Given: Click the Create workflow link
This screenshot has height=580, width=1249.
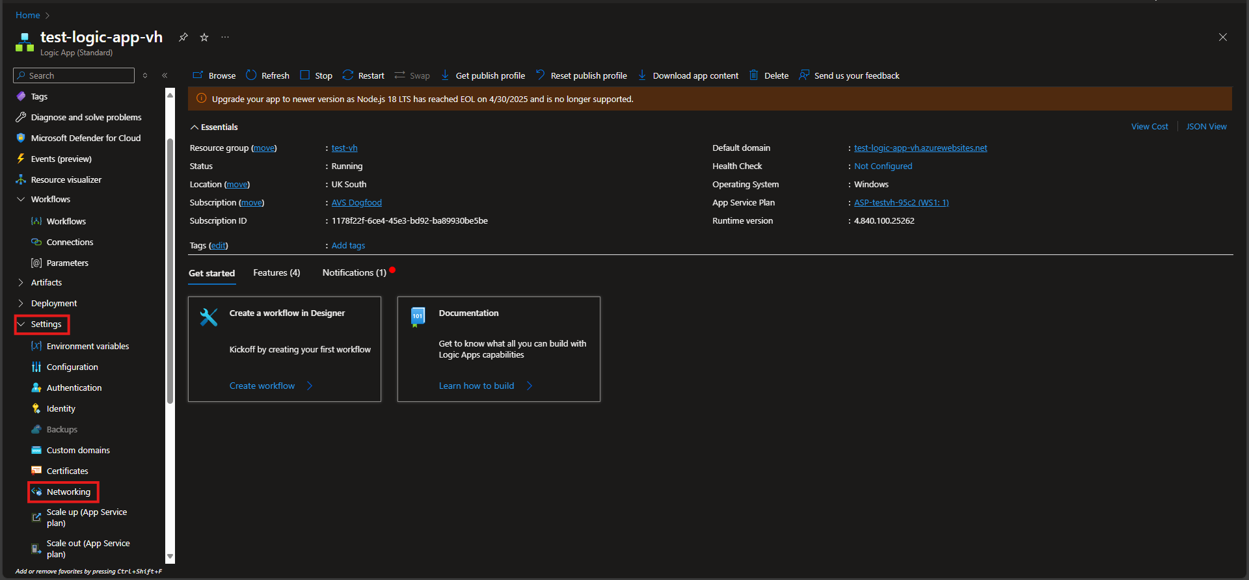Looking at the screenshot, I should (262, 386).
